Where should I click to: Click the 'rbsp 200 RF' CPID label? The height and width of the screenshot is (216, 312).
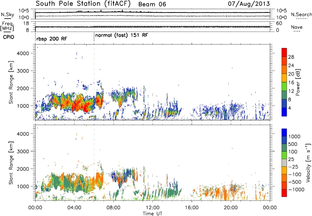(52, 39)
